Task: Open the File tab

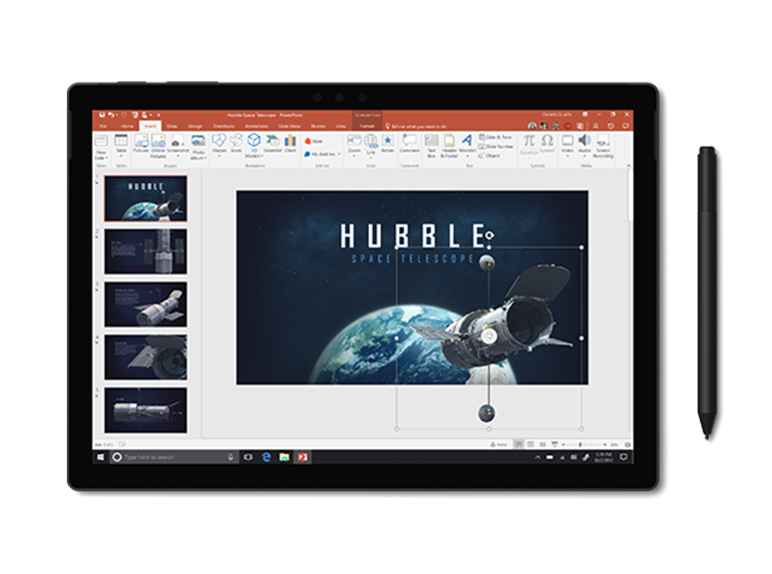Action: pyautogui.click(x=103, y=126)
